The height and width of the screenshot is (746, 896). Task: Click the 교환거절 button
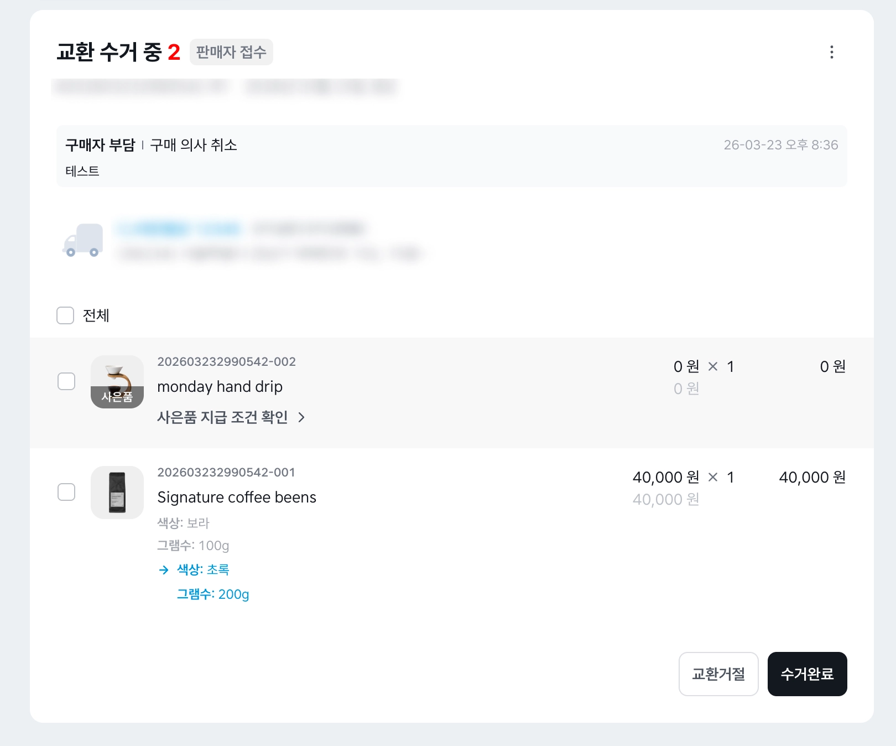(x=718, y=674)
